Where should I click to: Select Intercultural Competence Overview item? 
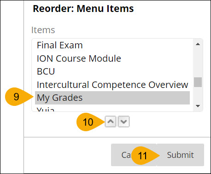112,85
